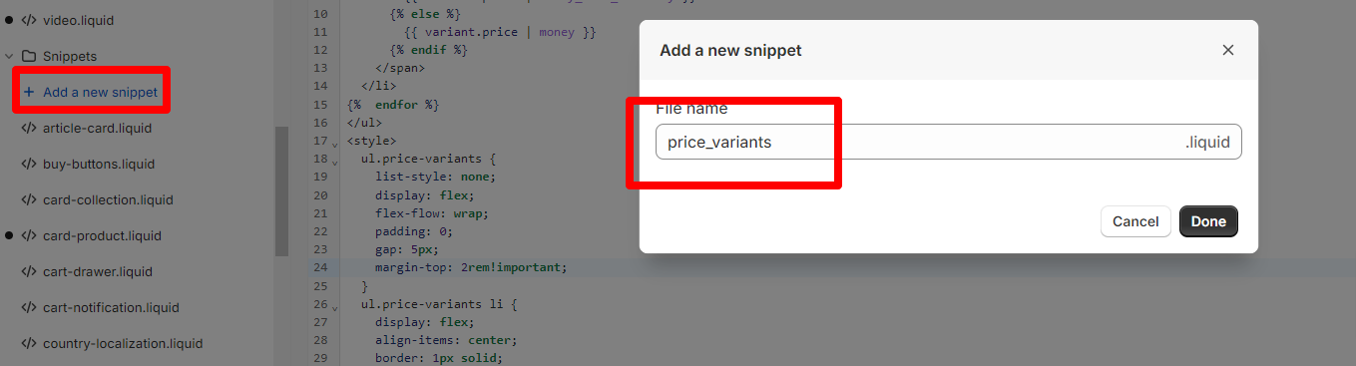The image size is (1356, 366).
Task: Click Add a new snippet link
Action: [x=100, y=92]
